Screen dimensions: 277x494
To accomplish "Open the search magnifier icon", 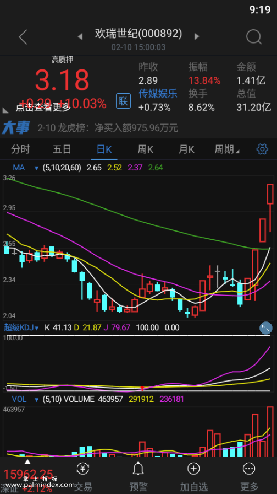I will coord(254,37).
